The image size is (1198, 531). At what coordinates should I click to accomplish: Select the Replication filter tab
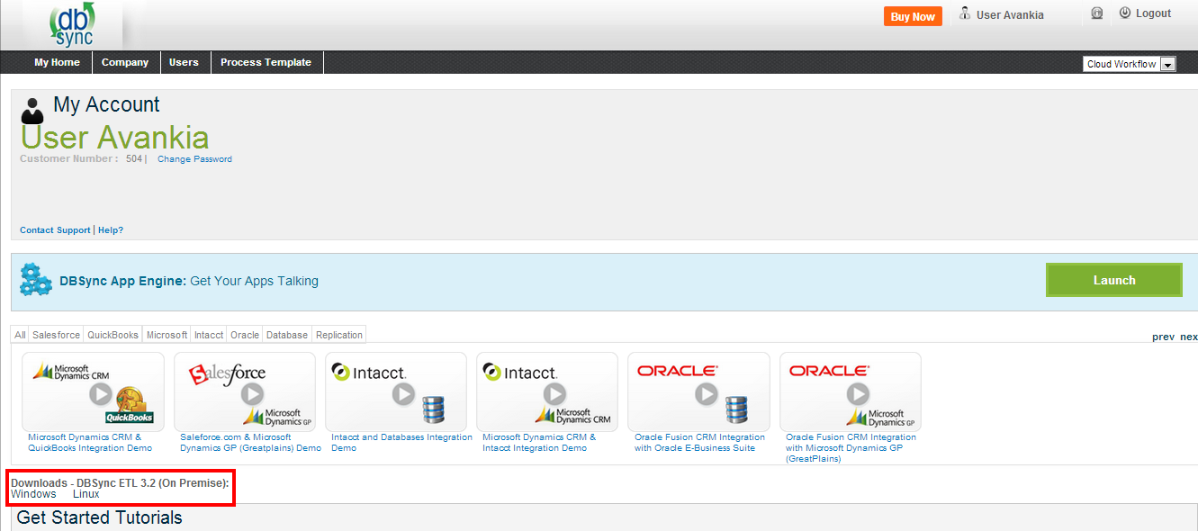(339, 335)
